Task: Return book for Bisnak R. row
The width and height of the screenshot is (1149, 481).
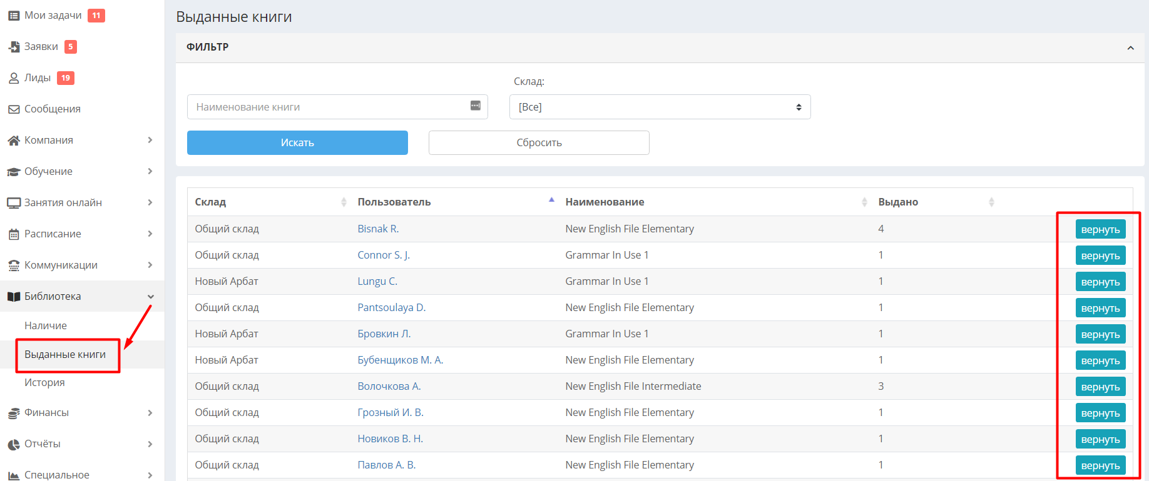Action: pos(1100,229)
